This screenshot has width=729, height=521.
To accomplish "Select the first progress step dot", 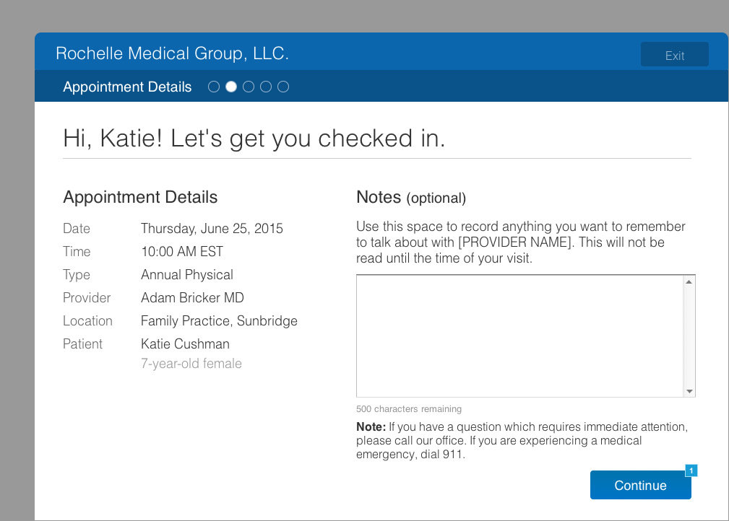I will [214, 87].
